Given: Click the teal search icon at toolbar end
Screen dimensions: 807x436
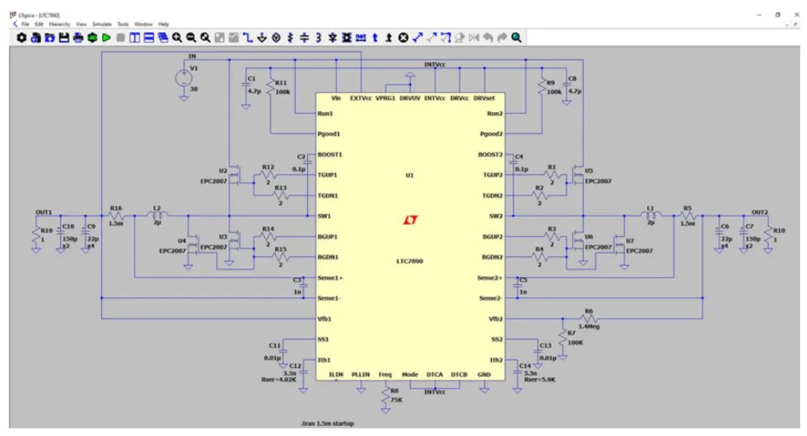Looking at the screenshot, I should click(x=516, y=39).
